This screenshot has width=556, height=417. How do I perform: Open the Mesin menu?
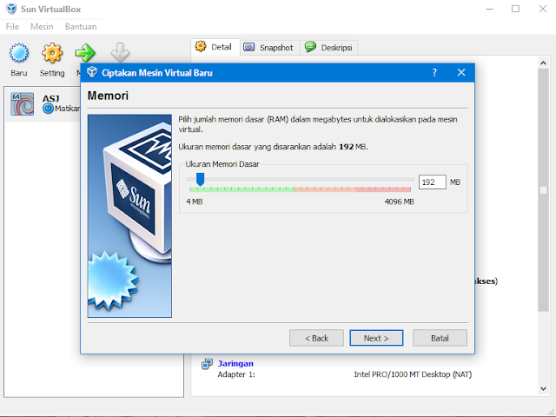[x=42, y=27]
